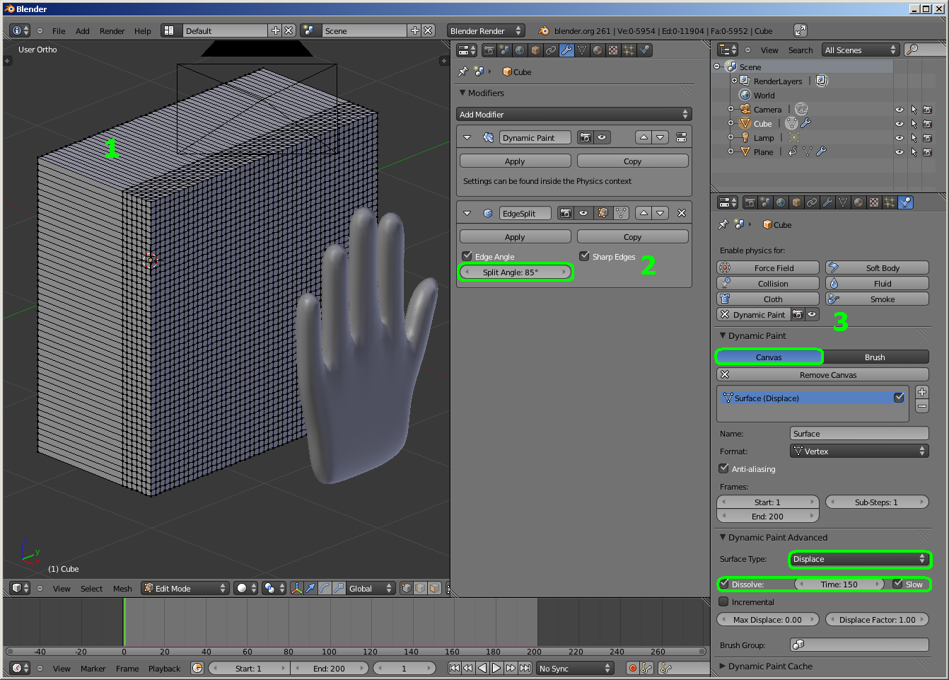This screenshot has width=949, height=680.
Task: Click the Split Angle 85° slider
Action: pos(515,272)
